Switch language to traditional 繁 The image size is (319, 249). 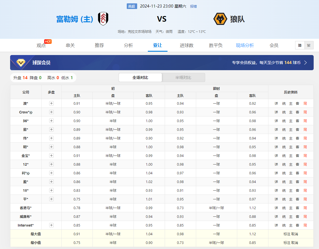pos(309,45)
